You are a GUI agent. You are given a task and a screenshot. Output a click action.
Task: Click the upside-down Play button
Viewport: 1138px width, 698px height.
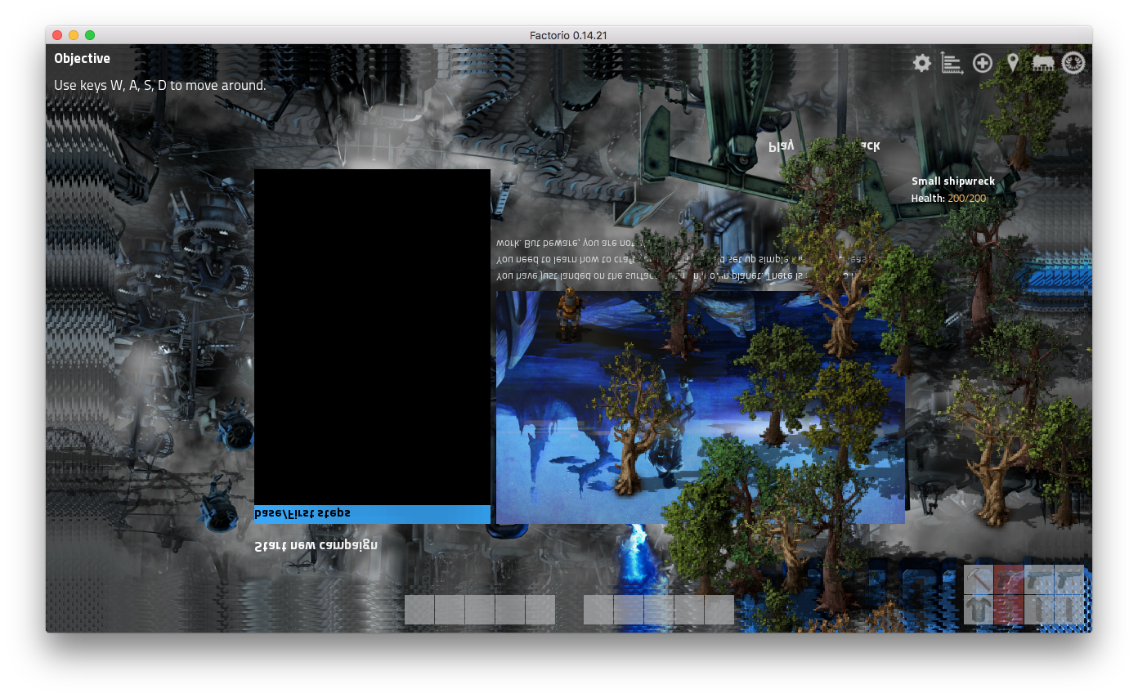coord(782,145)
